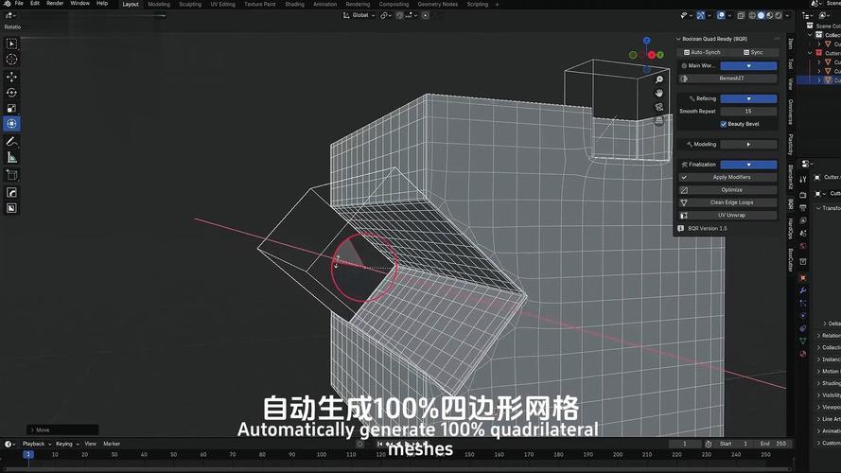Image resolution: width=841 pixels, height=473 pixels.
Task: Open the Output properties tab icon
Action: (803, 208)
